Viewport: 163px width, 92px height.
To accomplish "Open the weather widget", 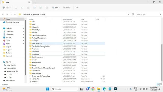I will click(7, 89).
